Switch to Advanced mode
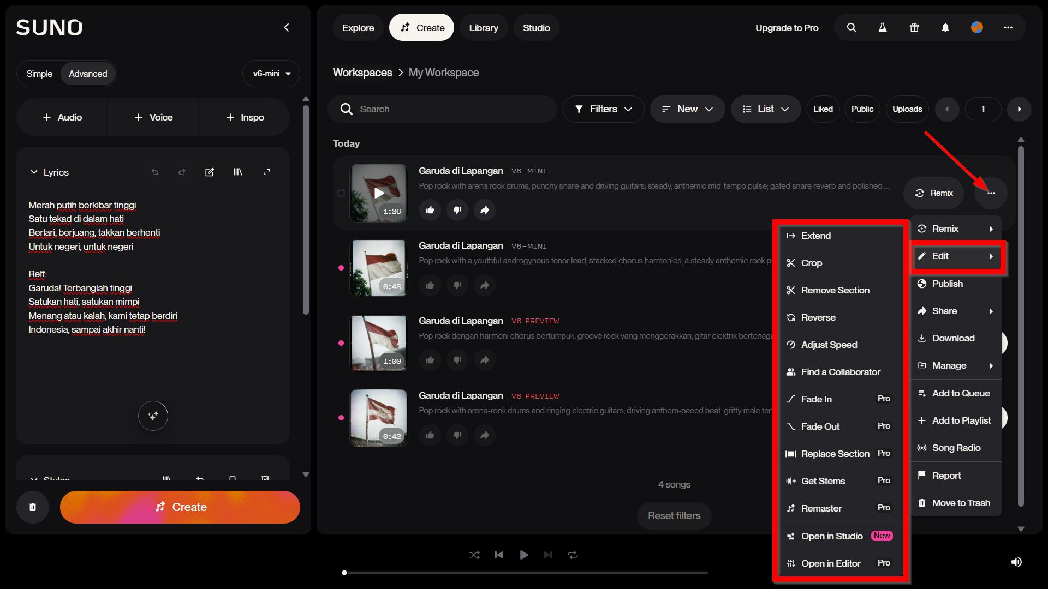This screenshot has width=1048, height=589. (x=88, y=74)
